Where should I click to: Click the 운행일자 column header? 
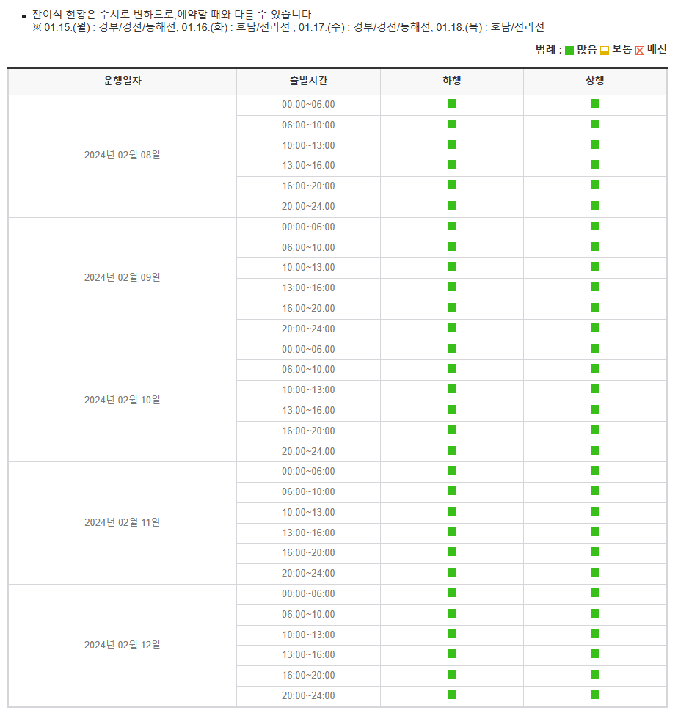tap(123, 81)
